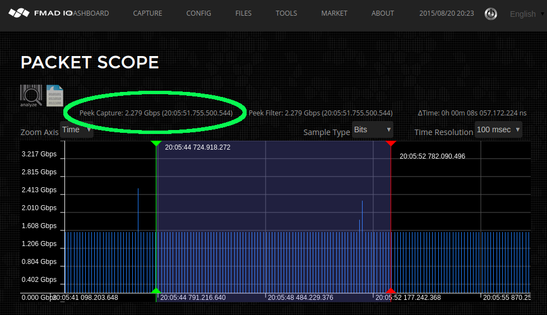Change the Time Resolution 100 msec dropdown

click(498, 130)
